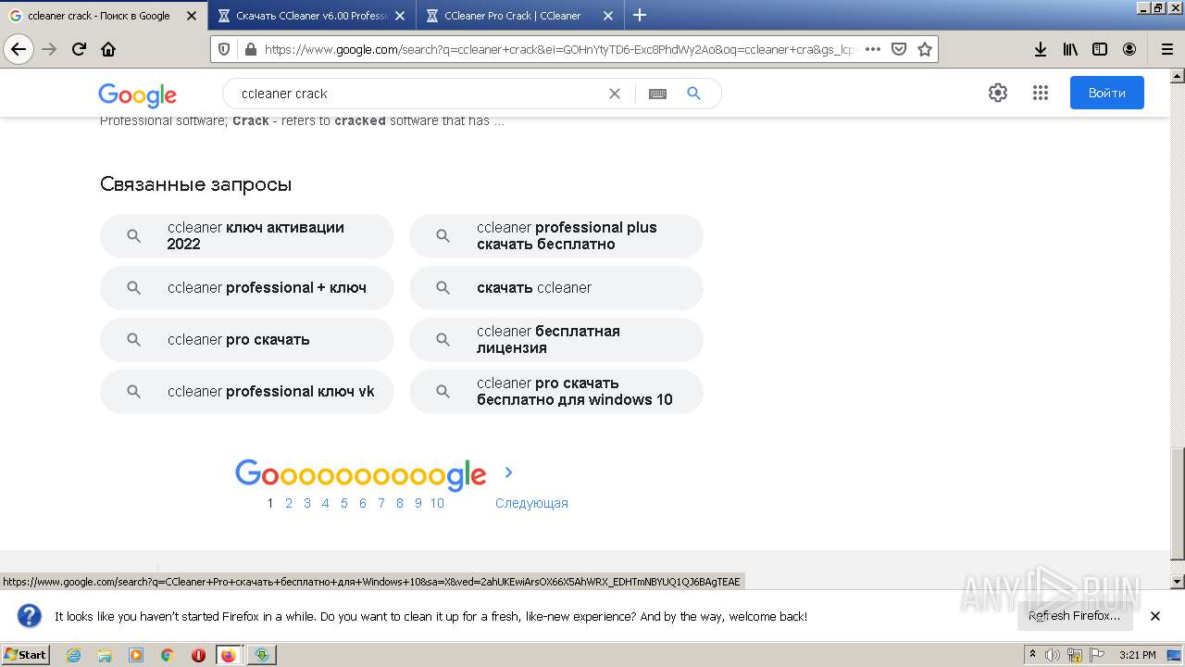Image resolution: width=1185 pixels, height=667 pixels.
Task: Go to results page 9
Action: (418, 503)
